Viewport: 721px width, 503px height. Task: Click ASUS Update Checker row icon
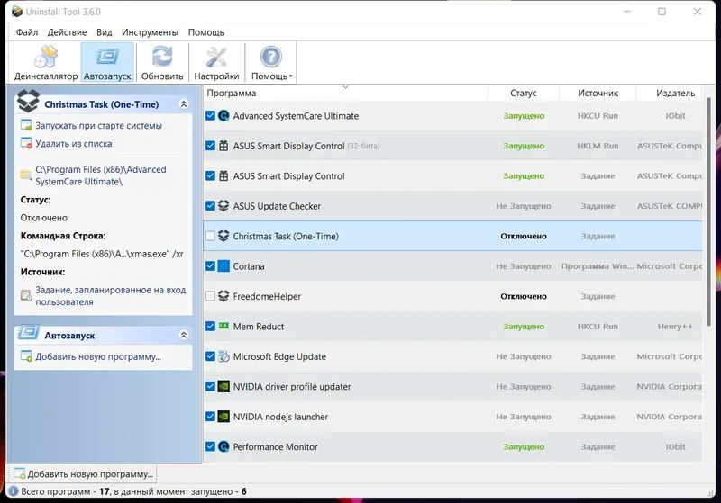coord(224,206)
